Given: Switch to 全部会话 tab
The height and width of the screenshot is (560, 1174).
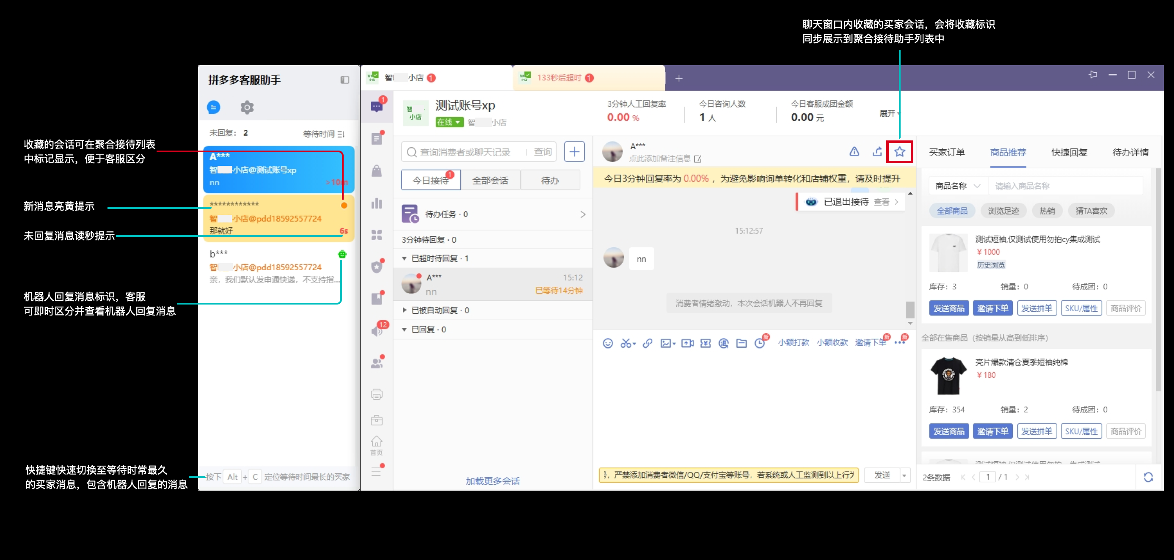Looking at the screenshot, I should pyautogui.click(x=490, y=181).
